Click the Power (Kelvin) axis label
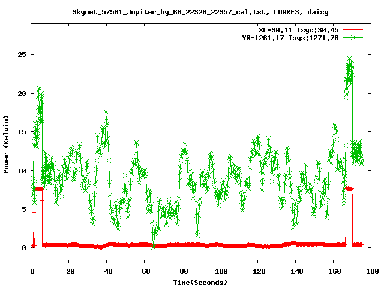Screen dimensions: 384x288 [x=6, y=145]
